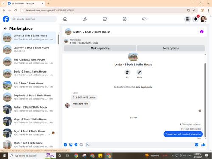Open the Tisa 2 Beds conversation
The height and width of the screenshot is (159, 212).
(x=29, y=61)
